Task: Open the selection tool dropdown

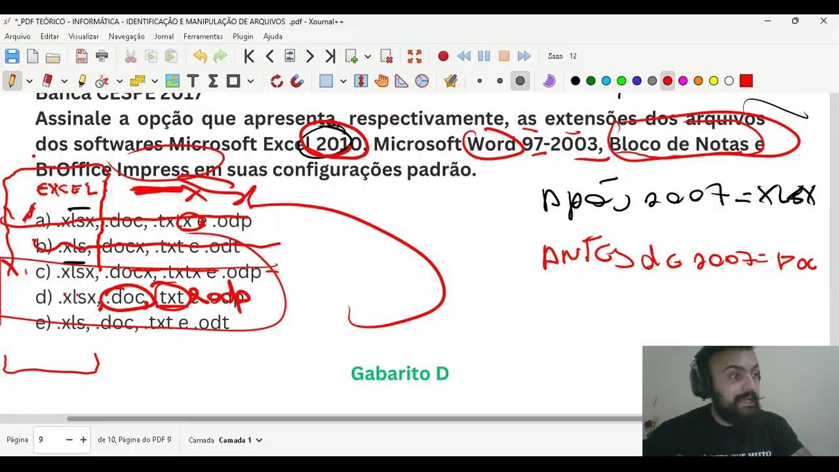Action: (x=250, y=81)
